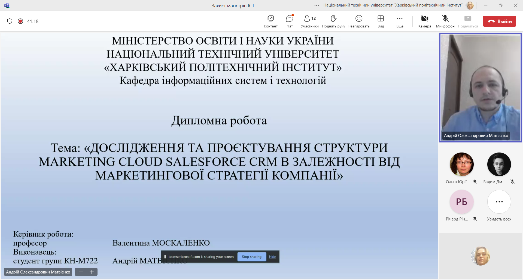Leave the meeting with the red button
This screenshot has height=280, width=523.
tap(499, 21)
